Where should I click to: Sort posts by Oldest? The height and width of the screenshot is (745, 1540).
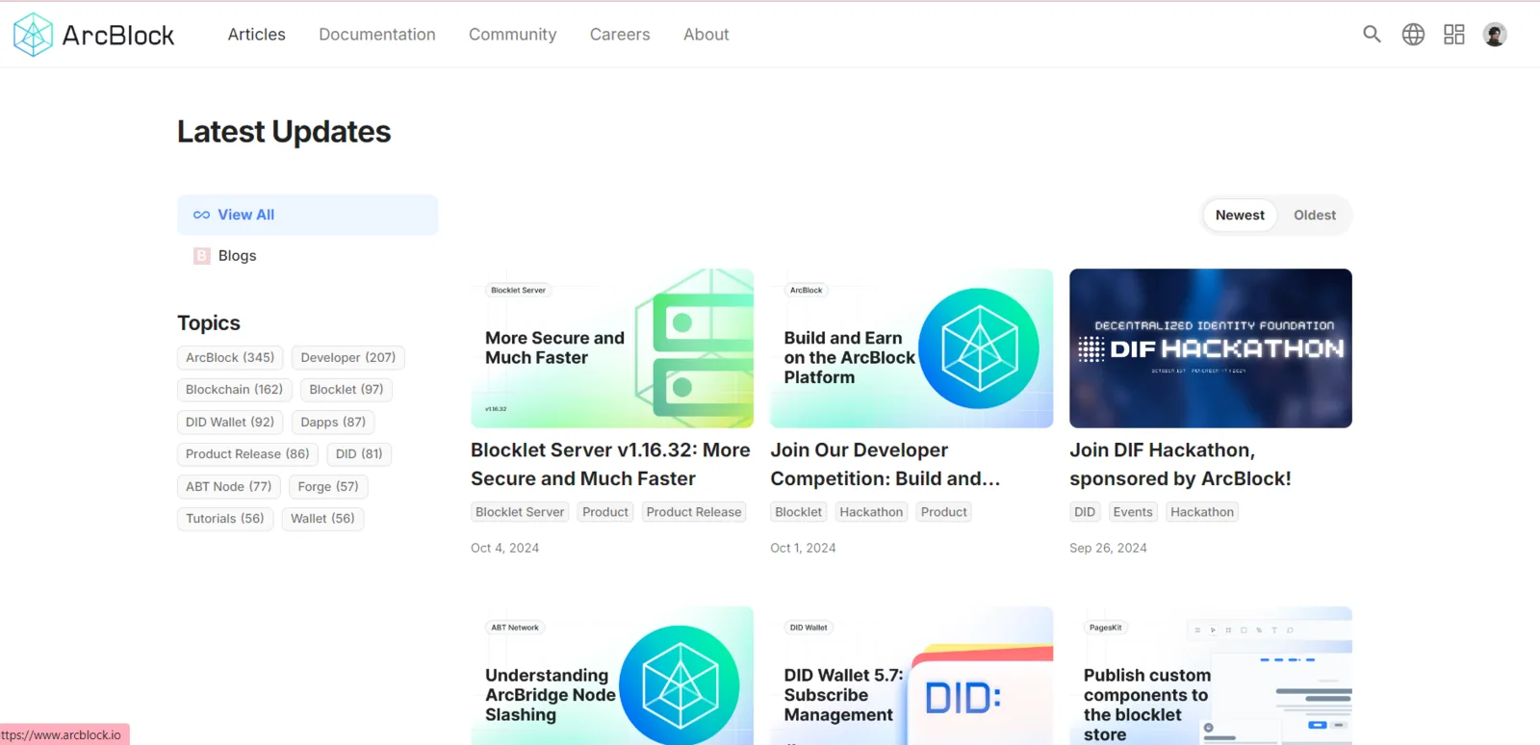pos(1315,216)
